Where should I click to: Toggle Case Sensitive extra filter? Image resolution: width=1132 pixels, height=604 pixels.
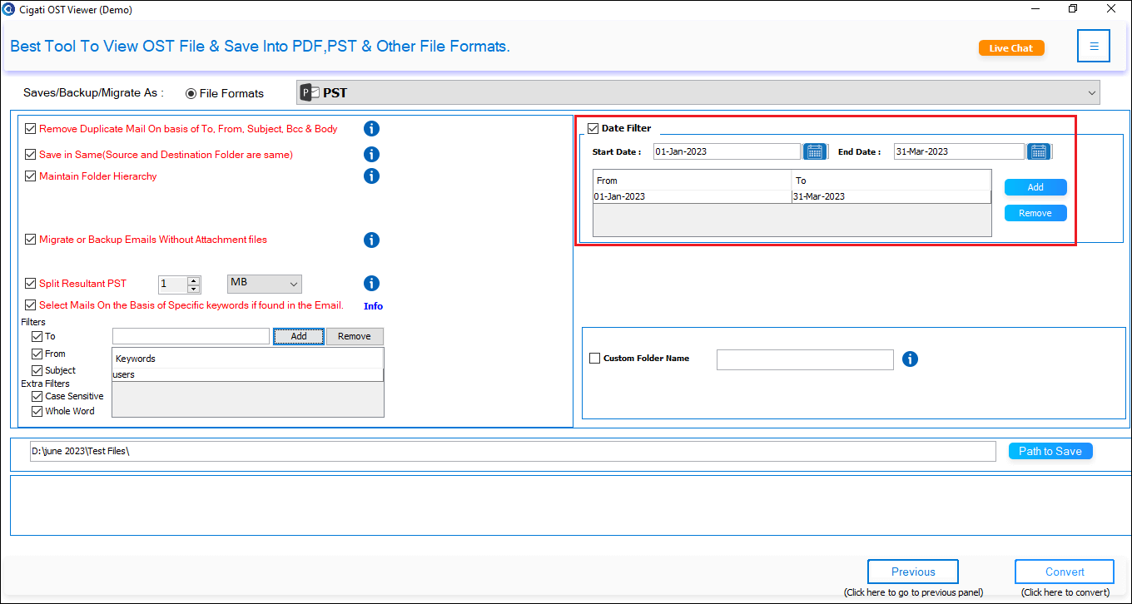point(37,397)
